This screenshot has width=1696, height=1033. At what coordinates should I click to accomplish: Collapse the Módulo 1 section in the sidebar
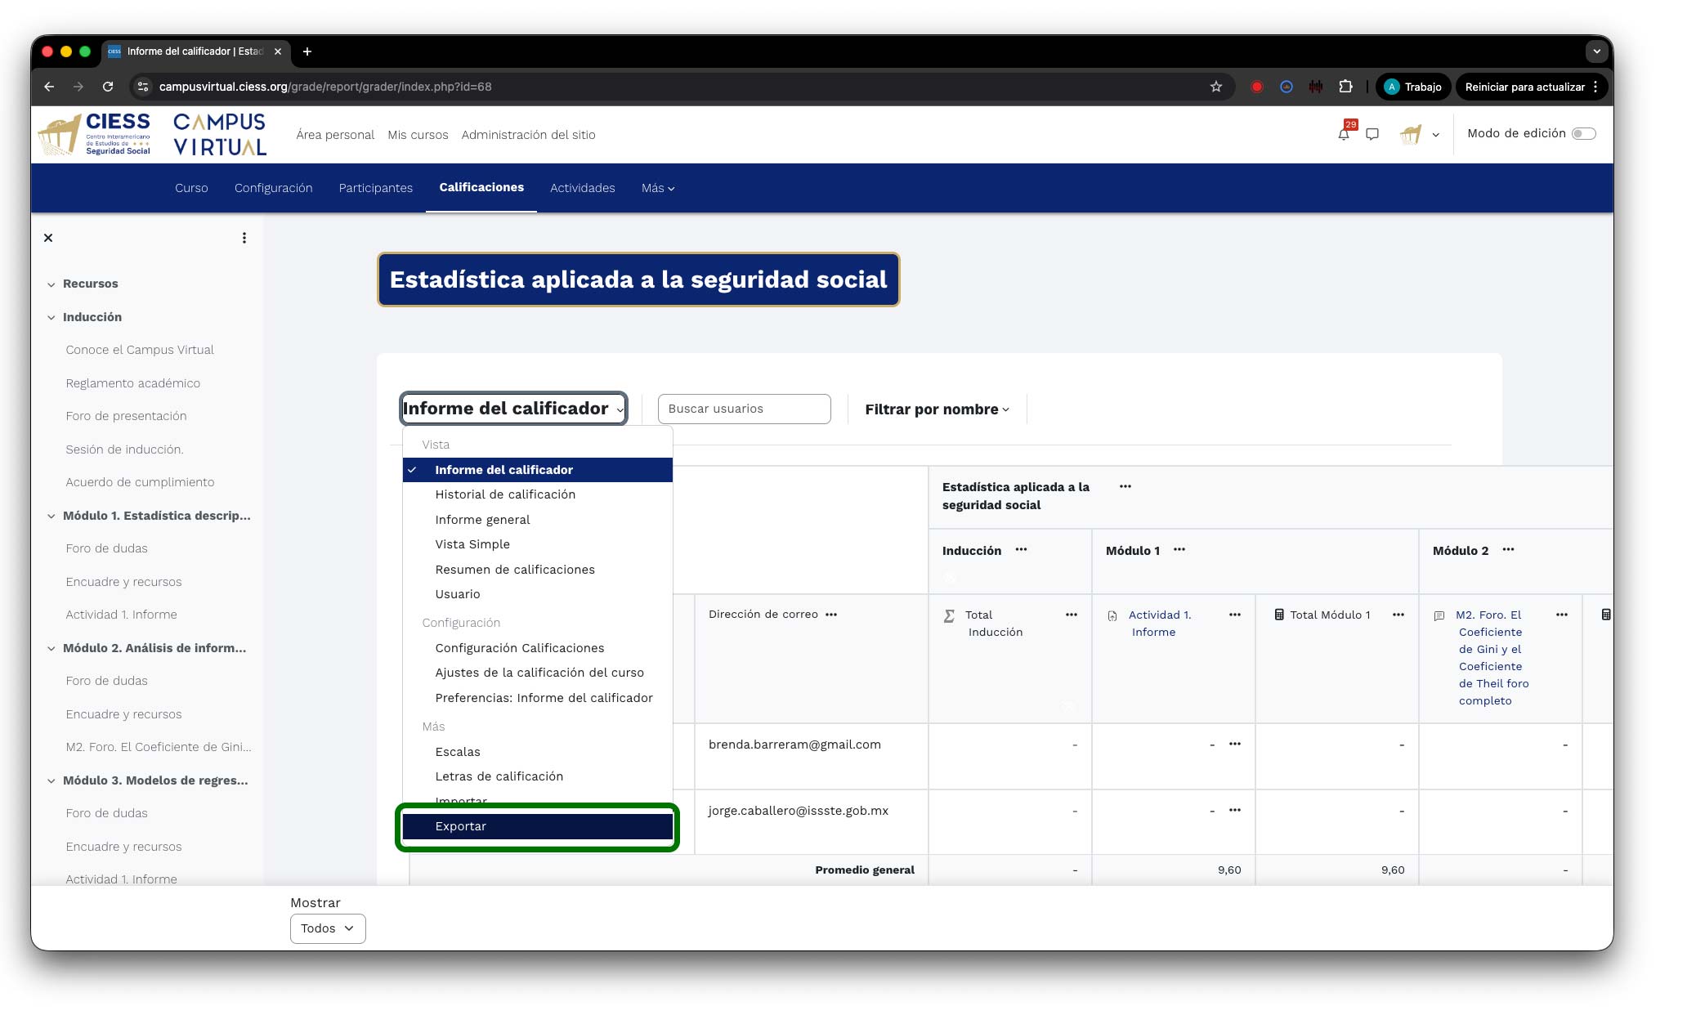click(x=51, y=516)
